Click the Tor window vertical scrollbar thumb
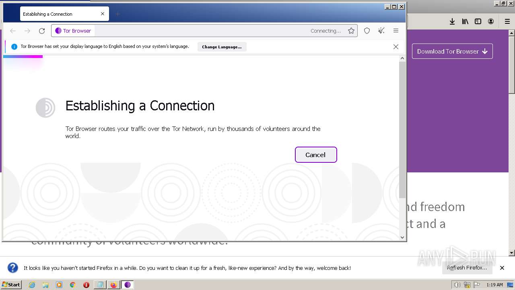 coord(402,130)
